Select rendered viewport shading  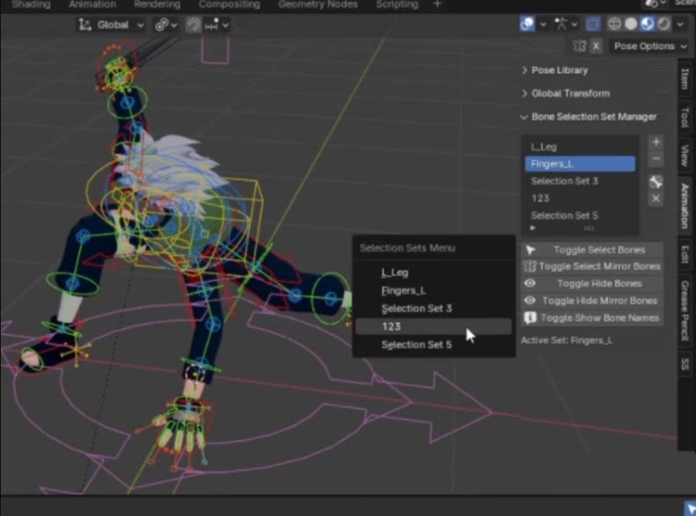pyautogui.click(x=663, y=24)
